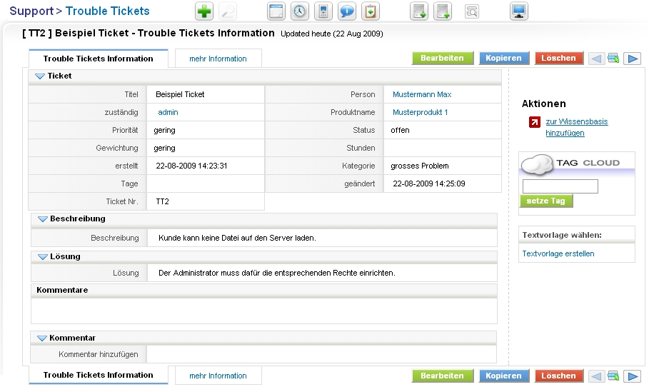Open the world clock icon in the toolbar
649x387 pixels.
[x=300, y=11]
